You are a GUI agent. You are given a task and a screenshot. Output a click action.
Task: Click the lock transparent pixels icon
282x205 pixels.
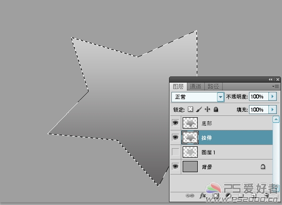(190, 109)
